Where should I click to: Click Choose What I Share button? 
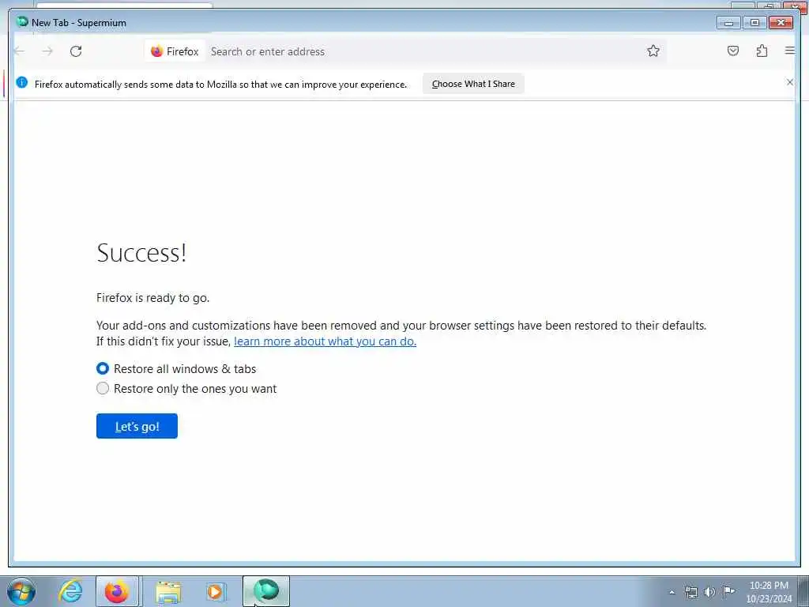point(473,84)
